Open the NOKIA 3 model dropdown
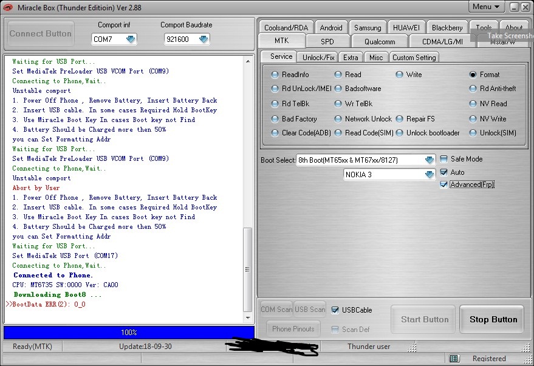Screen dimensions: 534x366 [429, 174]
